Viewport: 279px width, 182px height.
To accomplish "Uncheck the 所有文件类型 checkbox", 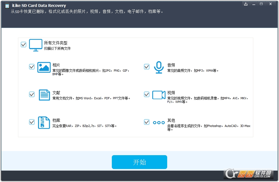I will click(x=24, y=45).
